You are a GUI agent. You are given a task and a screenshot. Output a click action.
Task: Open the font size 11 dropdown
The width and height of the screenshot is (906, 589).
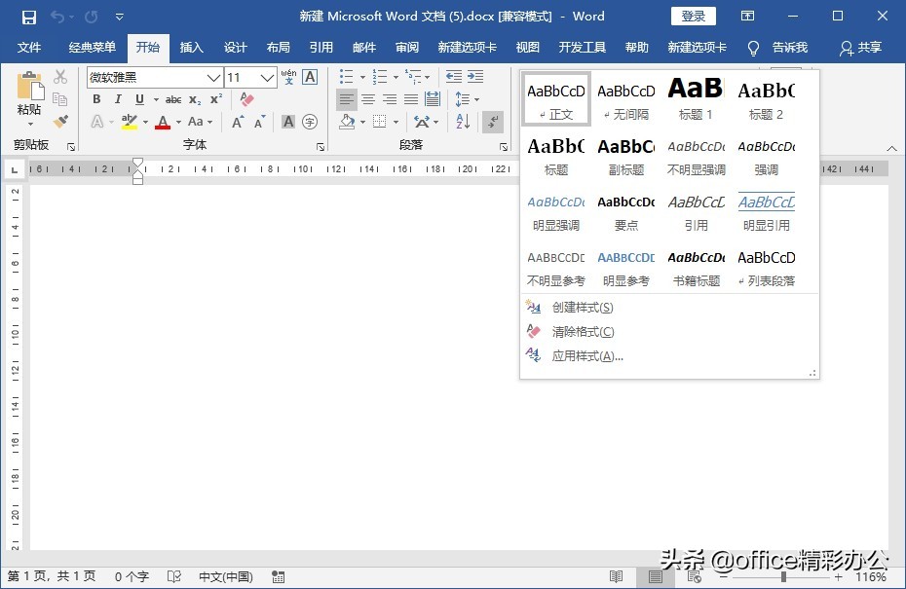(266, 77)
